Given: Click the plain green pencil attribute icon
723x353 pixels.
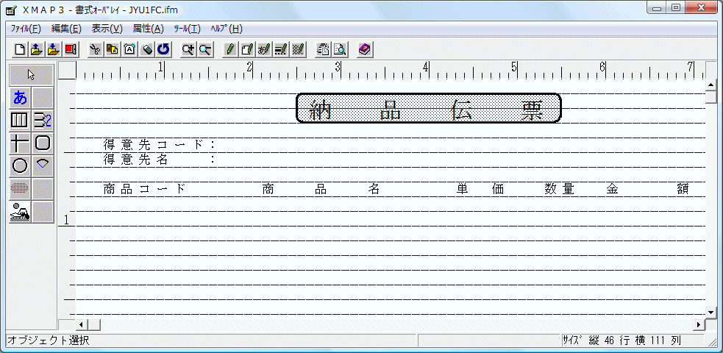Looking at the screenshot, I should tap(230, 49).
